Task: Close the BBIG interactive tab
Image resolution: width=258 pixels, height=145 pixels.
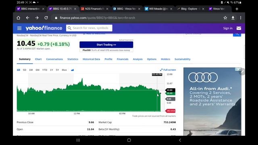Action: 43,9
